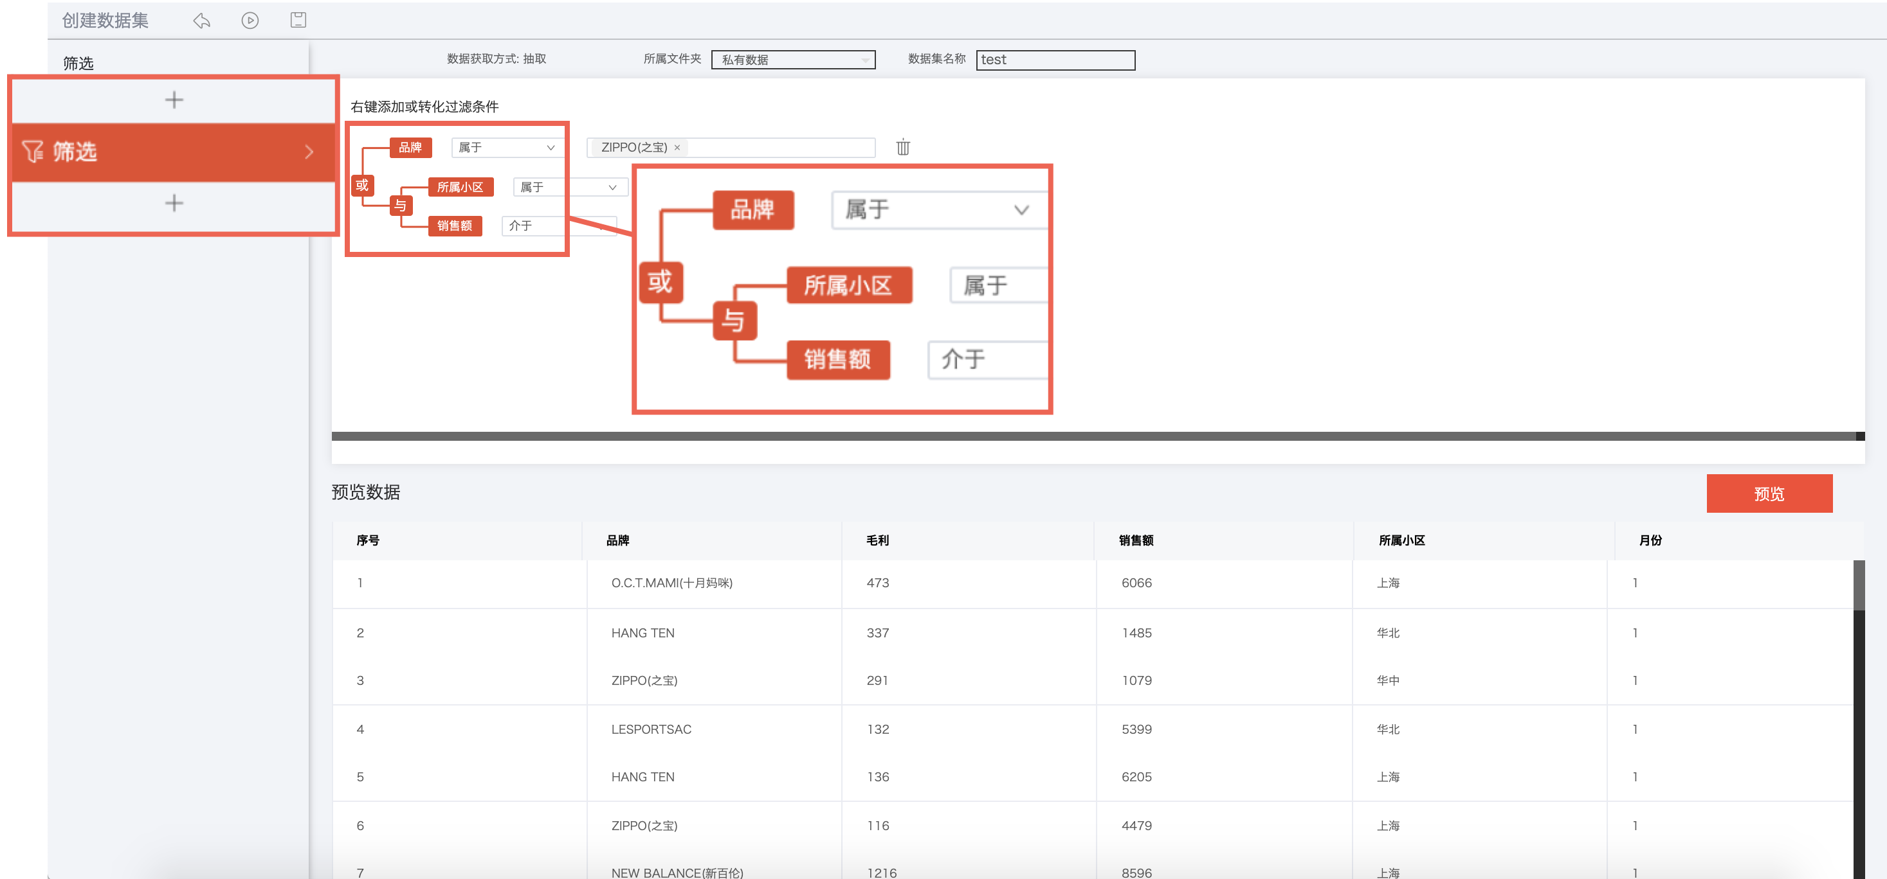
Task: Click the 毛利 value 136
Action: (x=877, y=777)
